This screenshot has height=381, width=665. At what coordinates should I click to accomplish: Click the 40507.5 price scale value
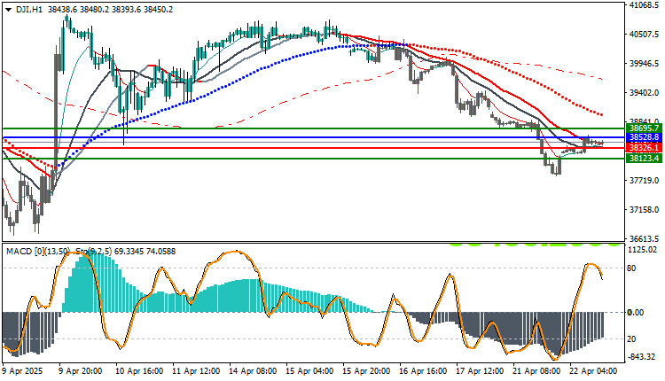click(645, 35)
